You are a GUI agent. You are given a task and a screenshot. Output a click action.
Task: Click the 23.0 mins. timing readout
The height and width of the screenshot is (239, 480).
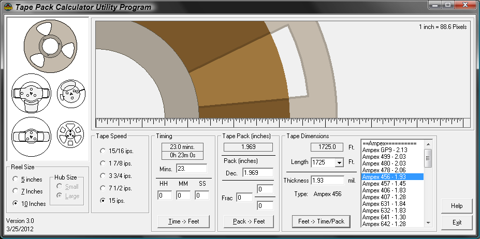point(182,147)
